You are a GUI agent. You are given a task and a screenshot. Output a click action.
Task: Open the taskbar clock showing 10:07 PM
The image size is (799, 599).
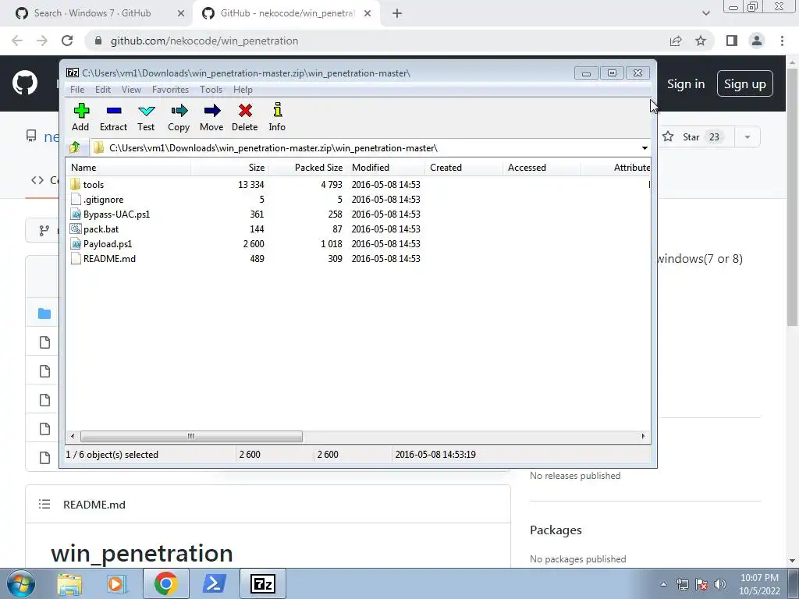[x=759, y=584]
